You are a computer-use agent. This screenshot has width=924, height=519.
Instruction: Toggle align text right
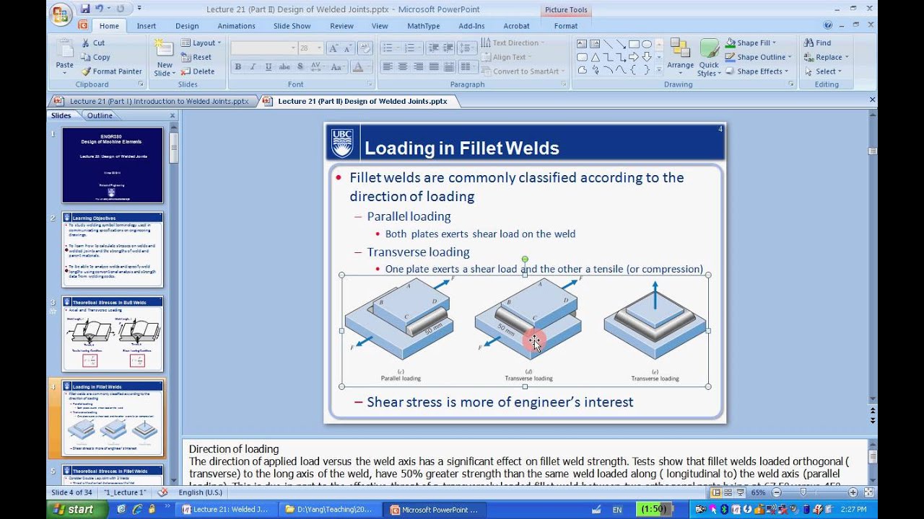418,66
